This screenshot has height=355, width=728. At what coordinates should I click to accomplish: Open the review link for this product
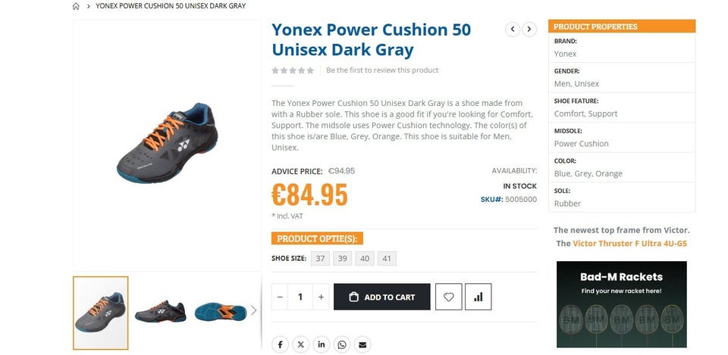[x=382, y=70]
